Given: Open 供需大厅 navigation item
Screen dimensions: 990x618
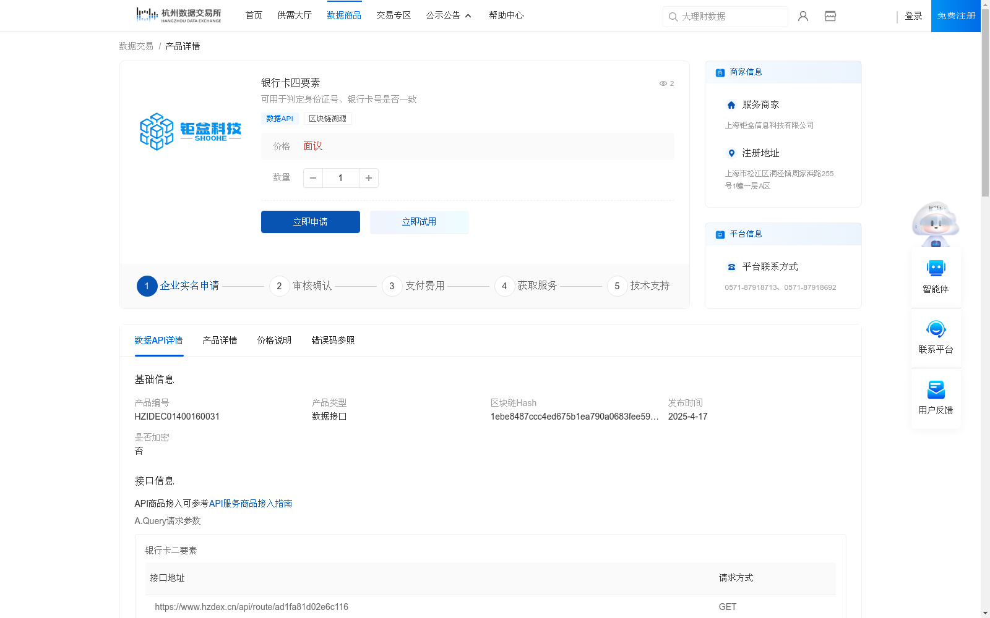Looking at the screenshot, I should (x=295, y=15).
